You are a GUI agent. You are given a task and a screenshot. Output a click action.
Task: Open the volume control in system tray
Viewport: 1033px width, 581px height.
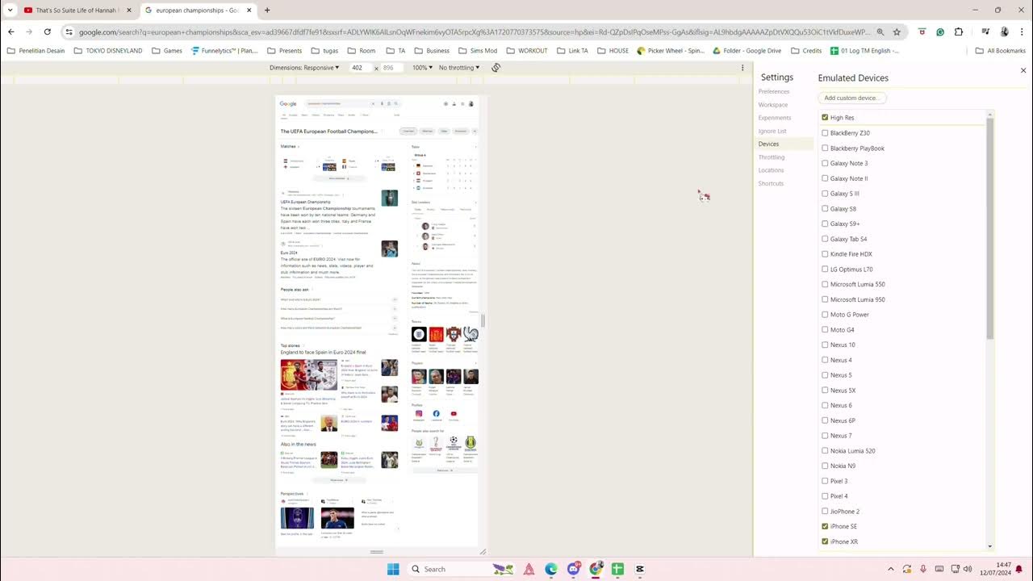[x=967, y=569]
